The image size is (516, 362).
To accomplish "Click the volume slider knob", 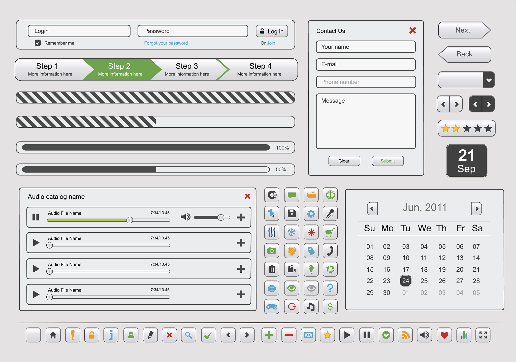I will click(x=221, y=217).
